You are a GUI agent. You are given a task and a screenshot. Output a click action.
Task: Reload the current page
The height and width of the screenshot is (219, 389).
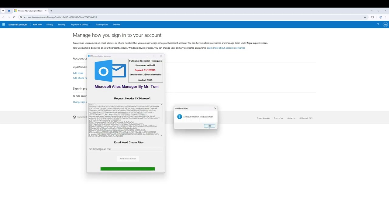click(x=14, y=17)
